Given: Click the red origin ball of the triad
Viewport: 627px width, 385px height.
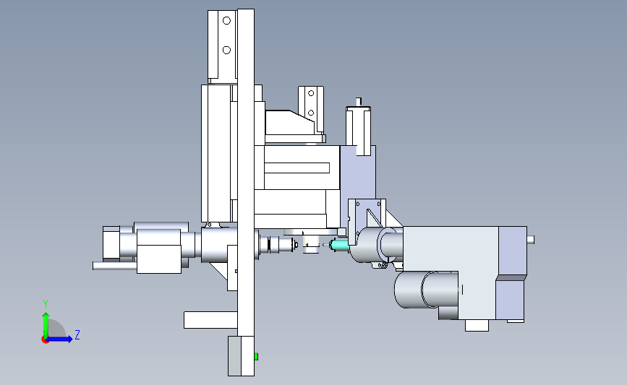Looking at the screenshot, I should click(x=45, y=340).
